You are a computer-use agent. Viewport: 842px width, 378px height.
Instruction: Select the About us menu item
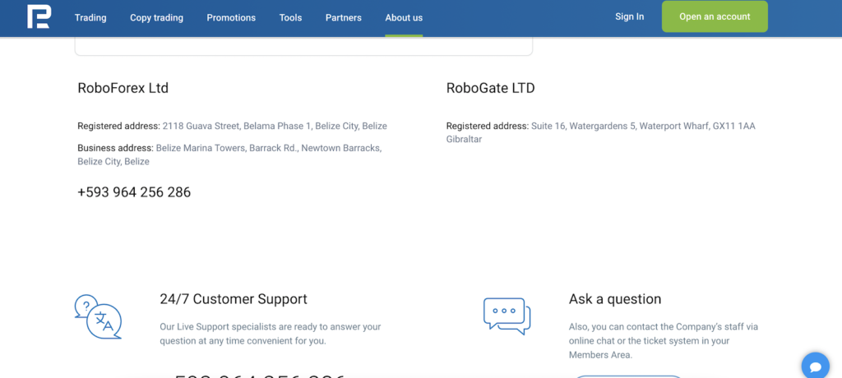click(x=404, y=18)
